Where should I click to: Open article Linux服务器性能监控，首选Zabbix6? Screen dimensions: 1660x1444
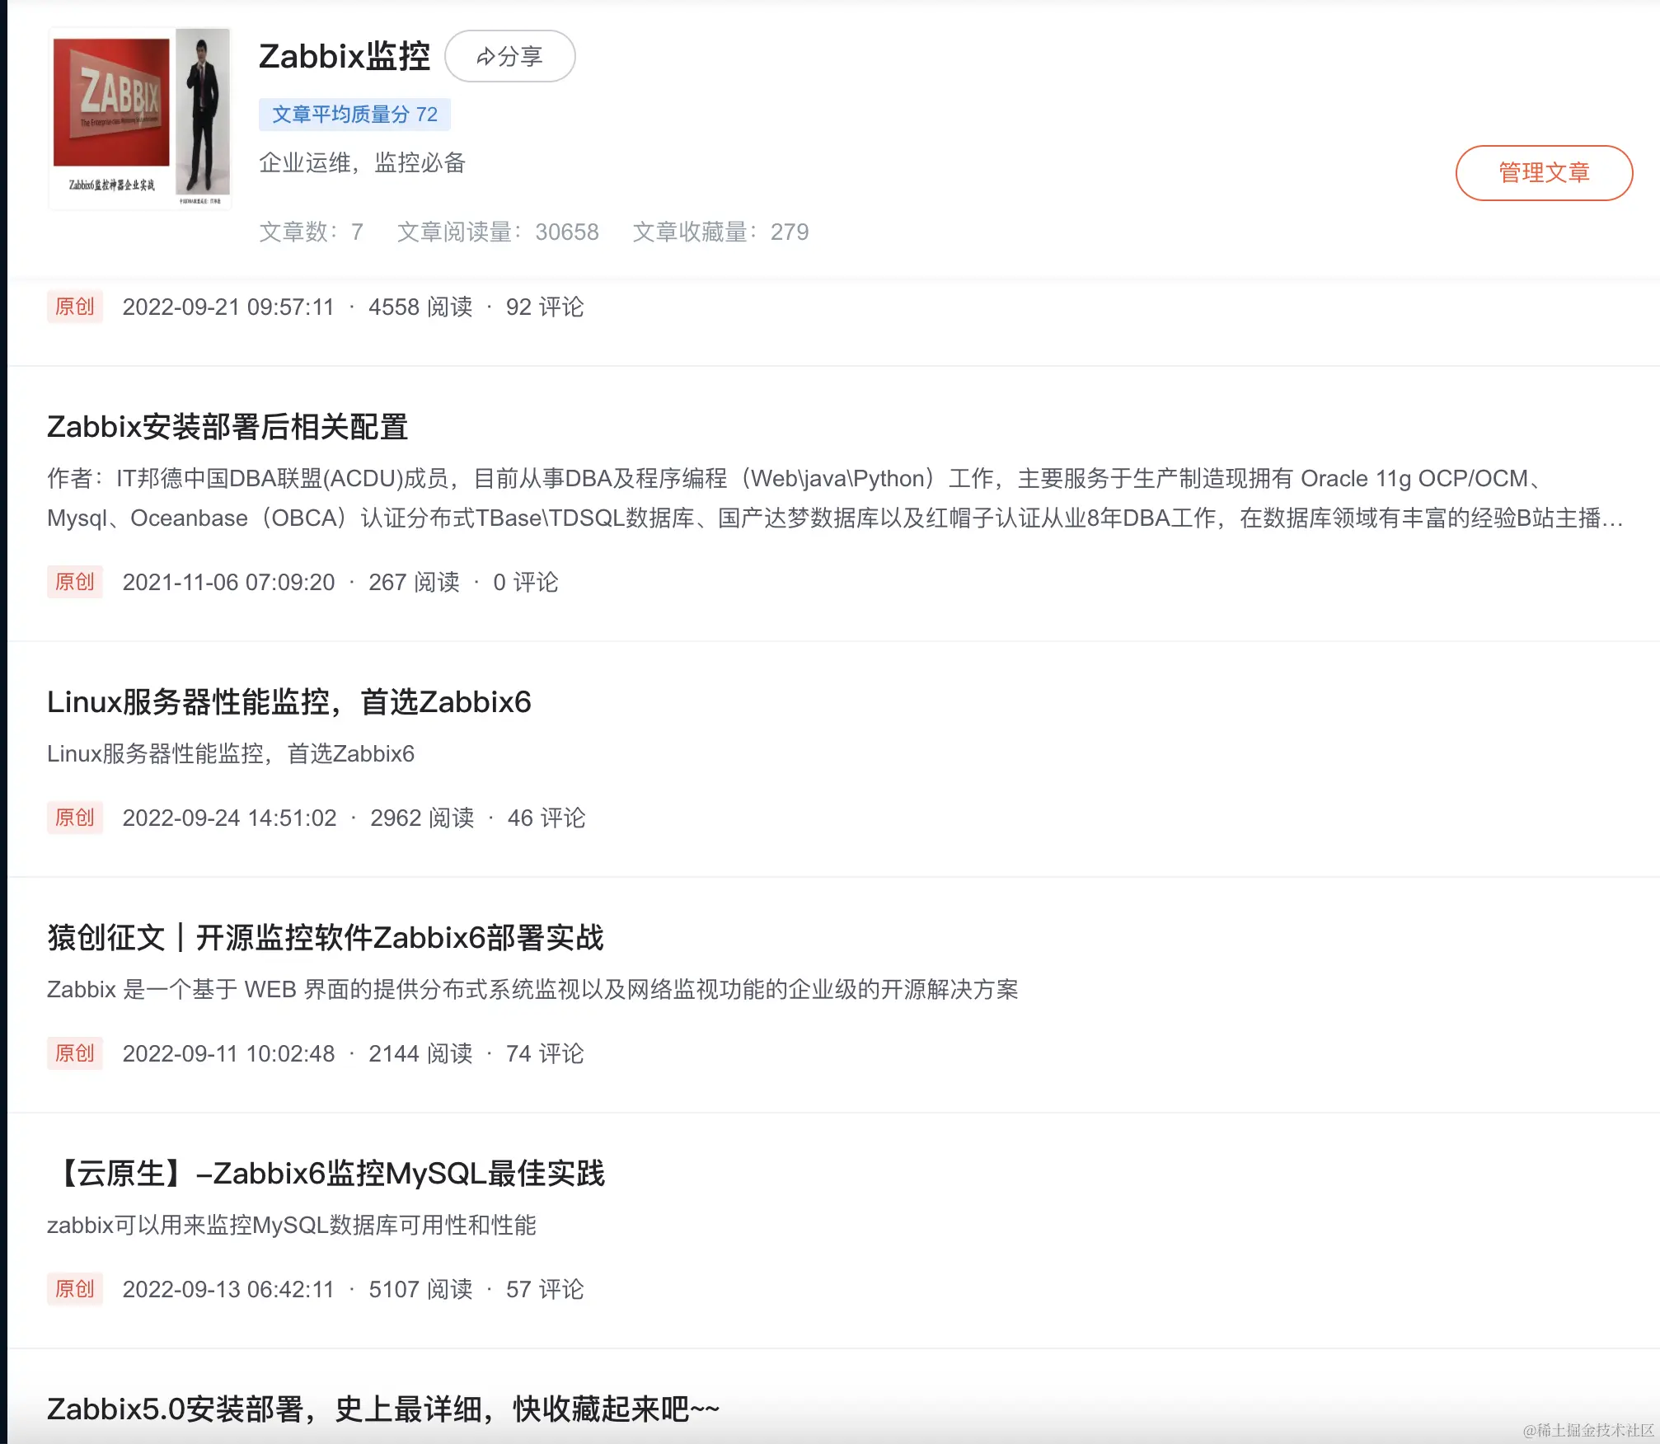tap(288, 702)
